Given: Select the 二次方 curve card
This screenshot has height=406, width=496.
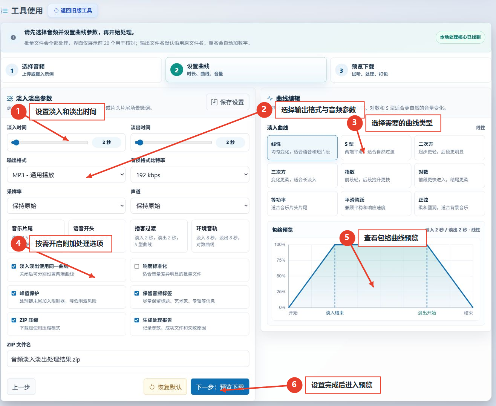Looking at the screenshot, I should click(450, 148).
